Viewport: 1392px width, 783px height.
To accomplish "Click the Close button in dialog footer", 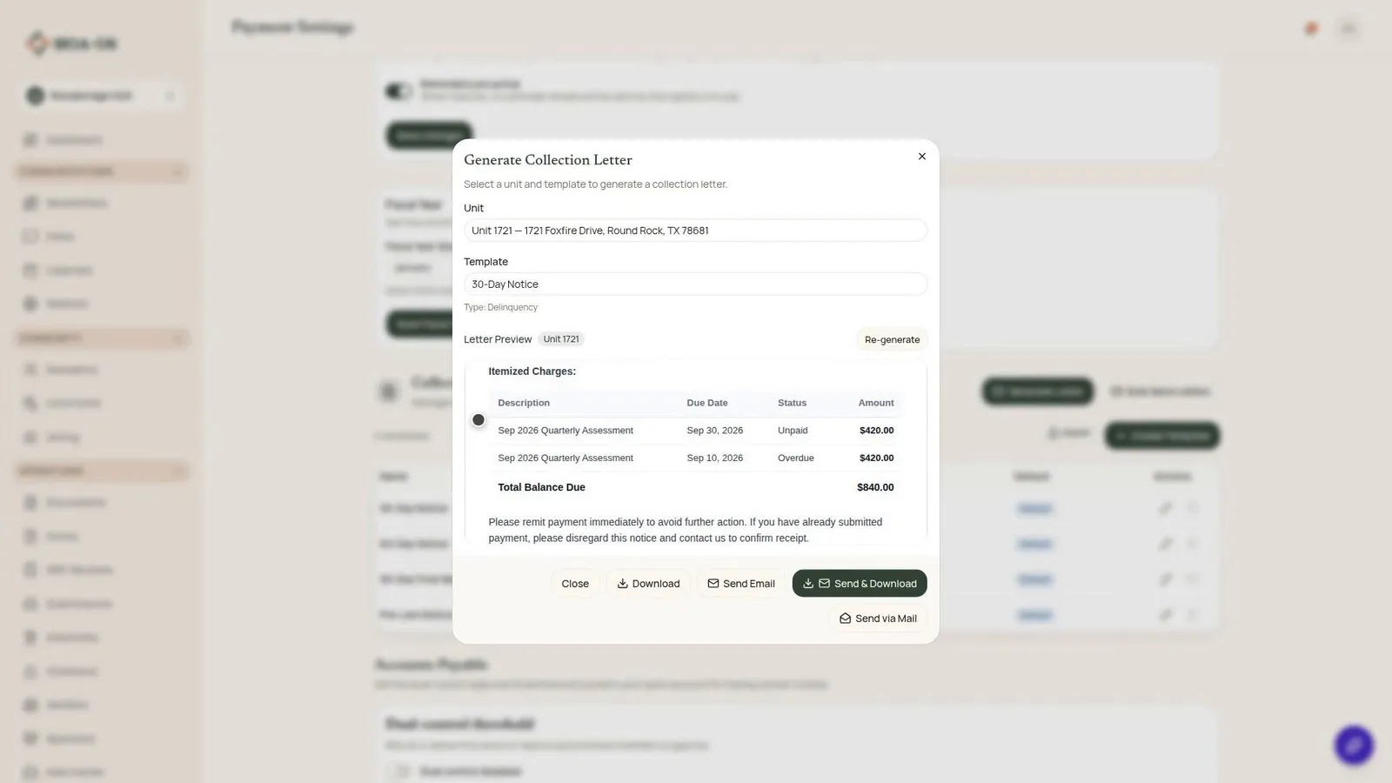I will [x=575, y=584].
